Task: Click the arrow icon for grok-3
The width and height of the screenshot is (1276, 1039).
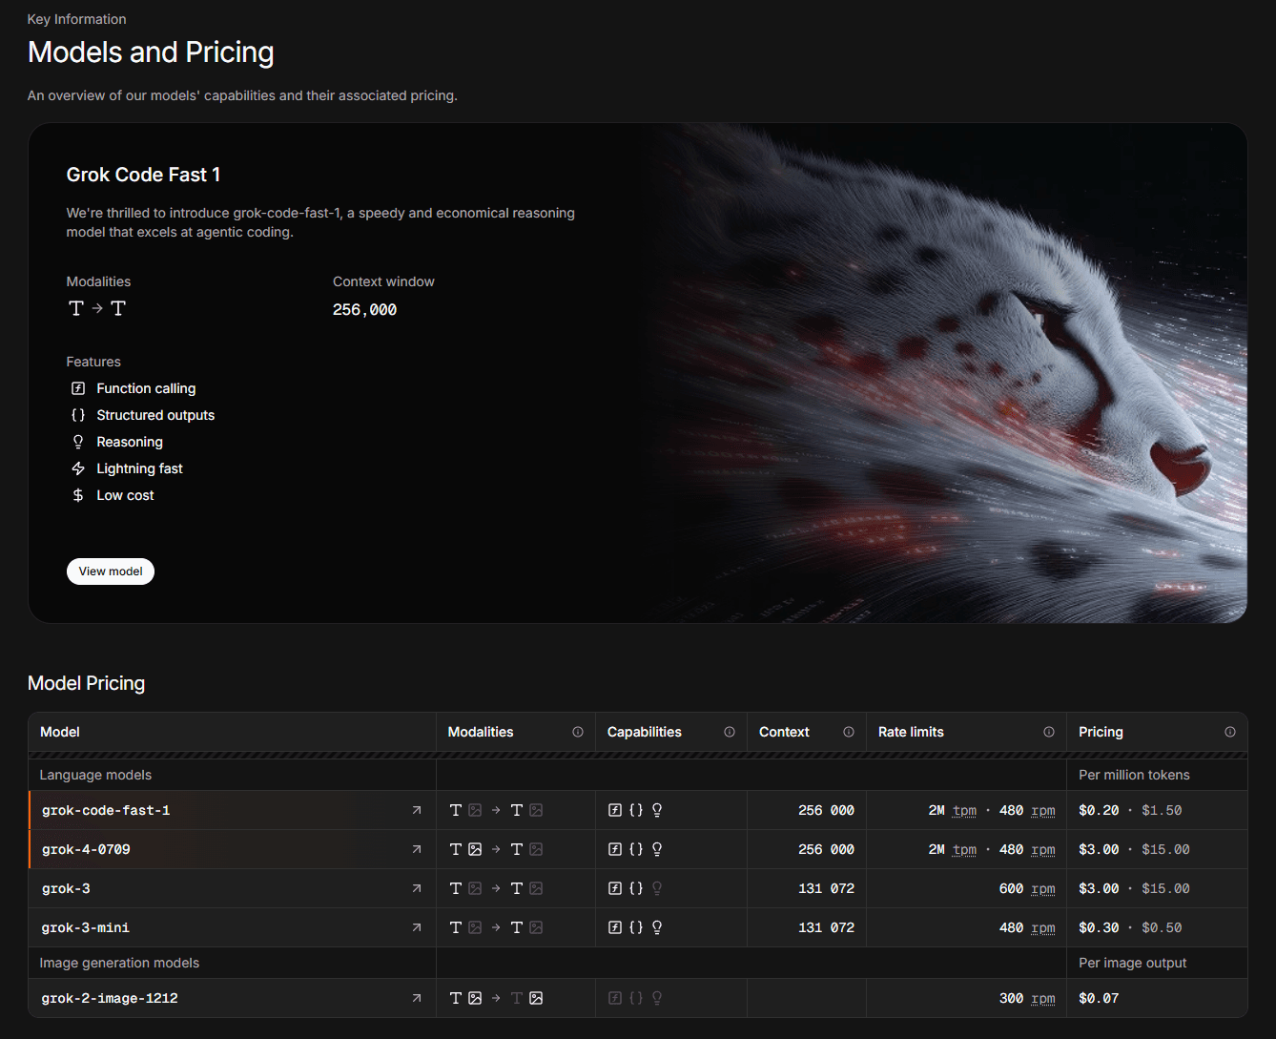Action: click(x=416, y=888)
